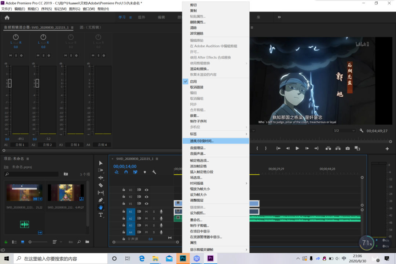The width and height of the screenshot is (396, 264).
Task: Choose 取消链接 in context menu
Action: (216, 87)
